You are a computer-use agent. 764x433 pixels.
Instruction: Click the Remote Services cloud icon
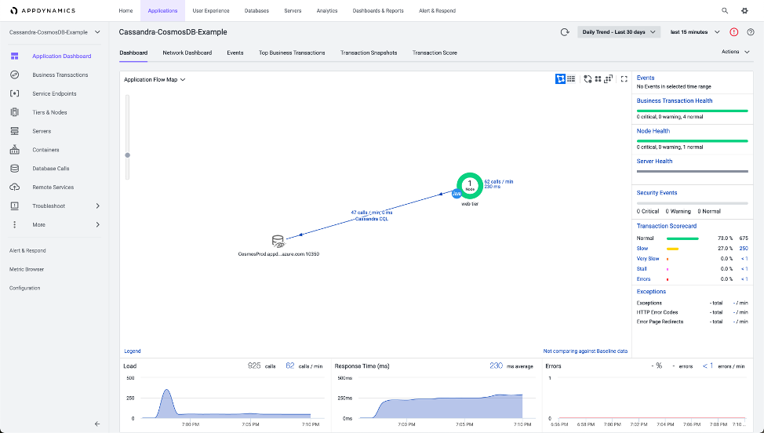tap(15, 187)
